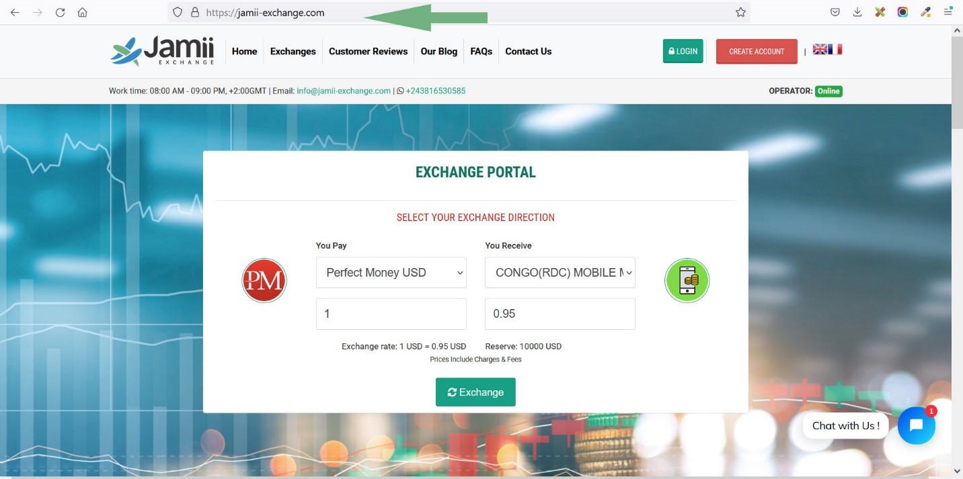The height and width of the screenshot is (479, 963).
Task: Expand the You Receive CONGO(RDC) MOBILE dropdown
Action: pos(560,273)
